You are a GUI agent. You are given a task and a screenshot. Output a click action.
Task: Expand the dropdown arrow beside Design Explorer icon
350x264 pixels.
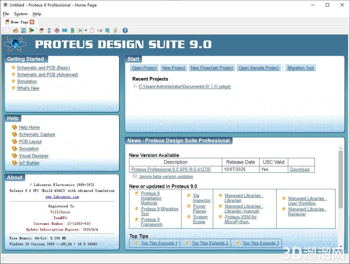86,31
